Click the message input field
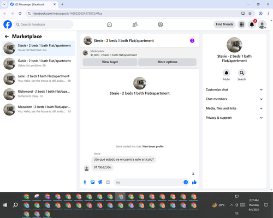 click(x=149, y=182)
